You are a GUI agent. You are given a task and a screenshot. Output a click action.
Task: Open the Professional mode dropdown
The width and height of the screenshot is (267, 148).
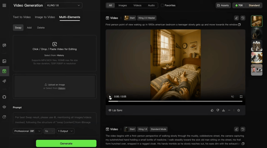(x=27, y=131)
